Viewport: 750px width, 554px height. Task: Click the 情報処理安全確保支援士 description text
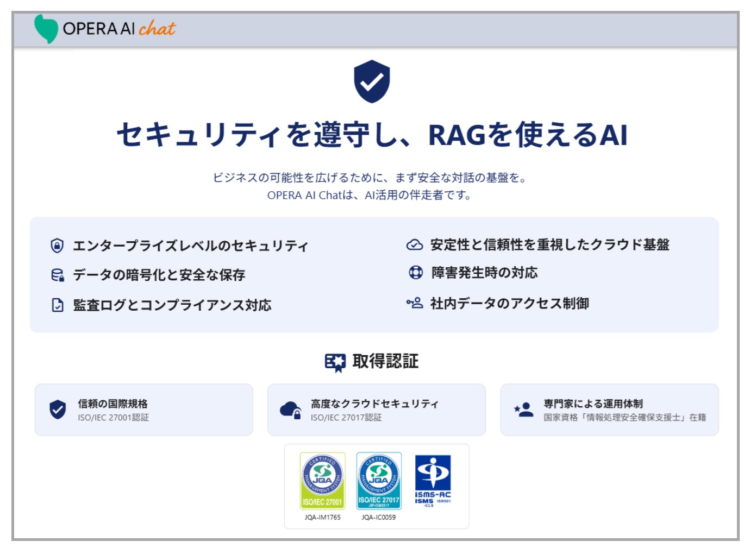click(x=624, y=418)
